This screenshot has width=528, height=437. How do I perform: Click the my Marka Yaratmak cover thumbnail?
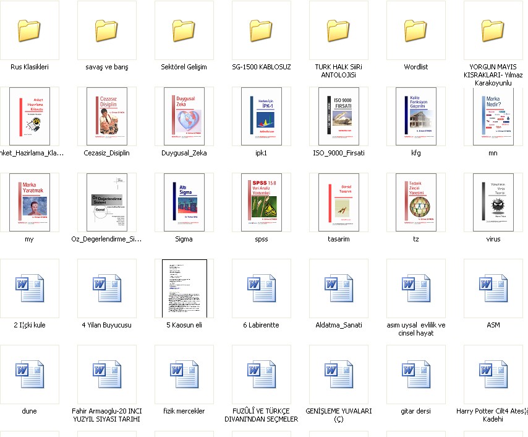[x=30, y=202]
